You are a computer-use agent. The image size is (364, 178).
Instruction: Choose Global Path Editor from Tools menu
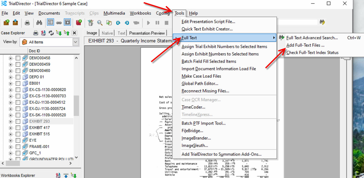pyautogui.click(x=200, y=84)
